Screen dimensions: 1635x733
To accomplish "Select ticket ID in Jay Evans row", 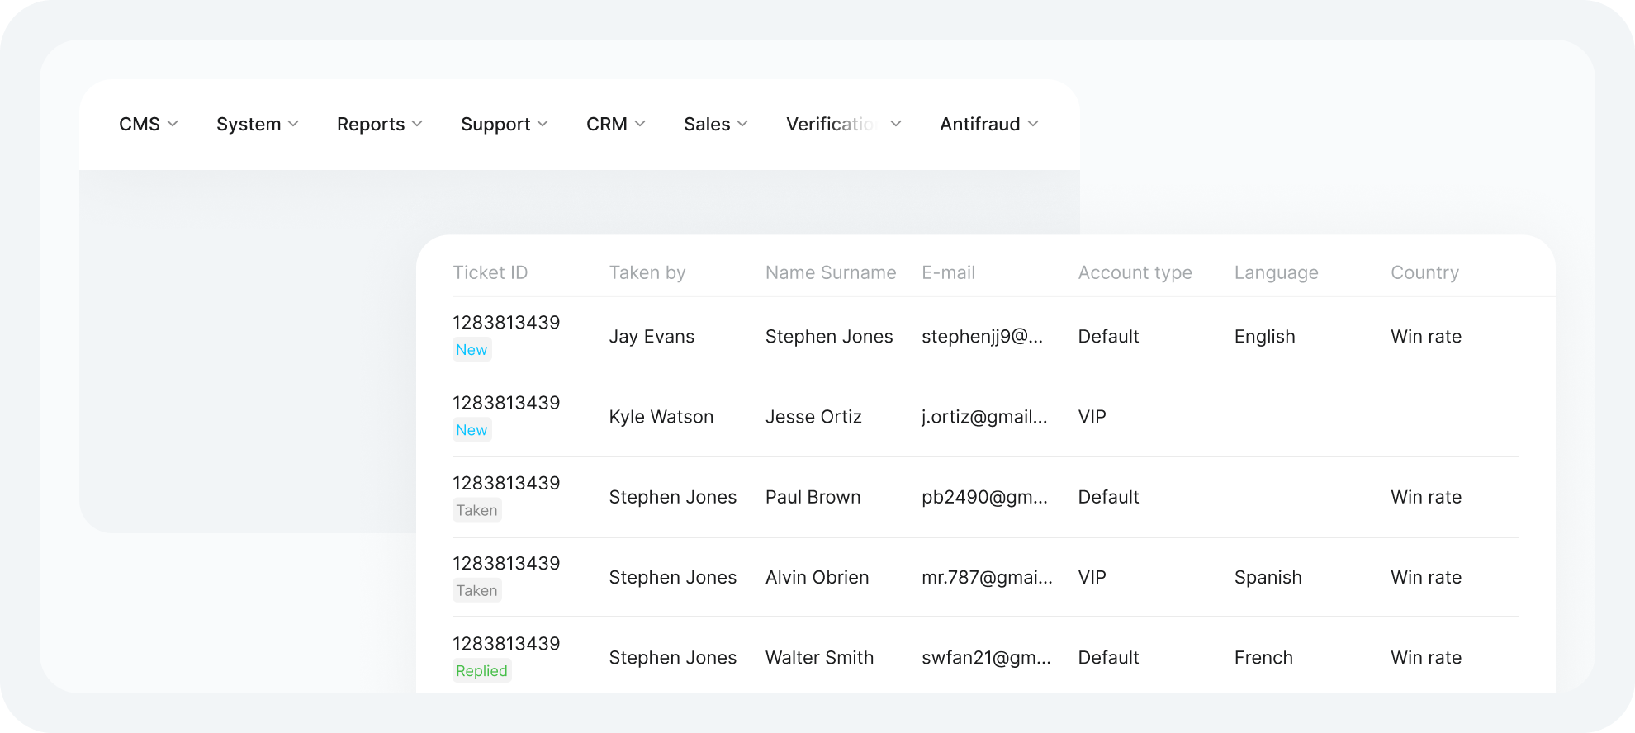I will coord(506,323).
